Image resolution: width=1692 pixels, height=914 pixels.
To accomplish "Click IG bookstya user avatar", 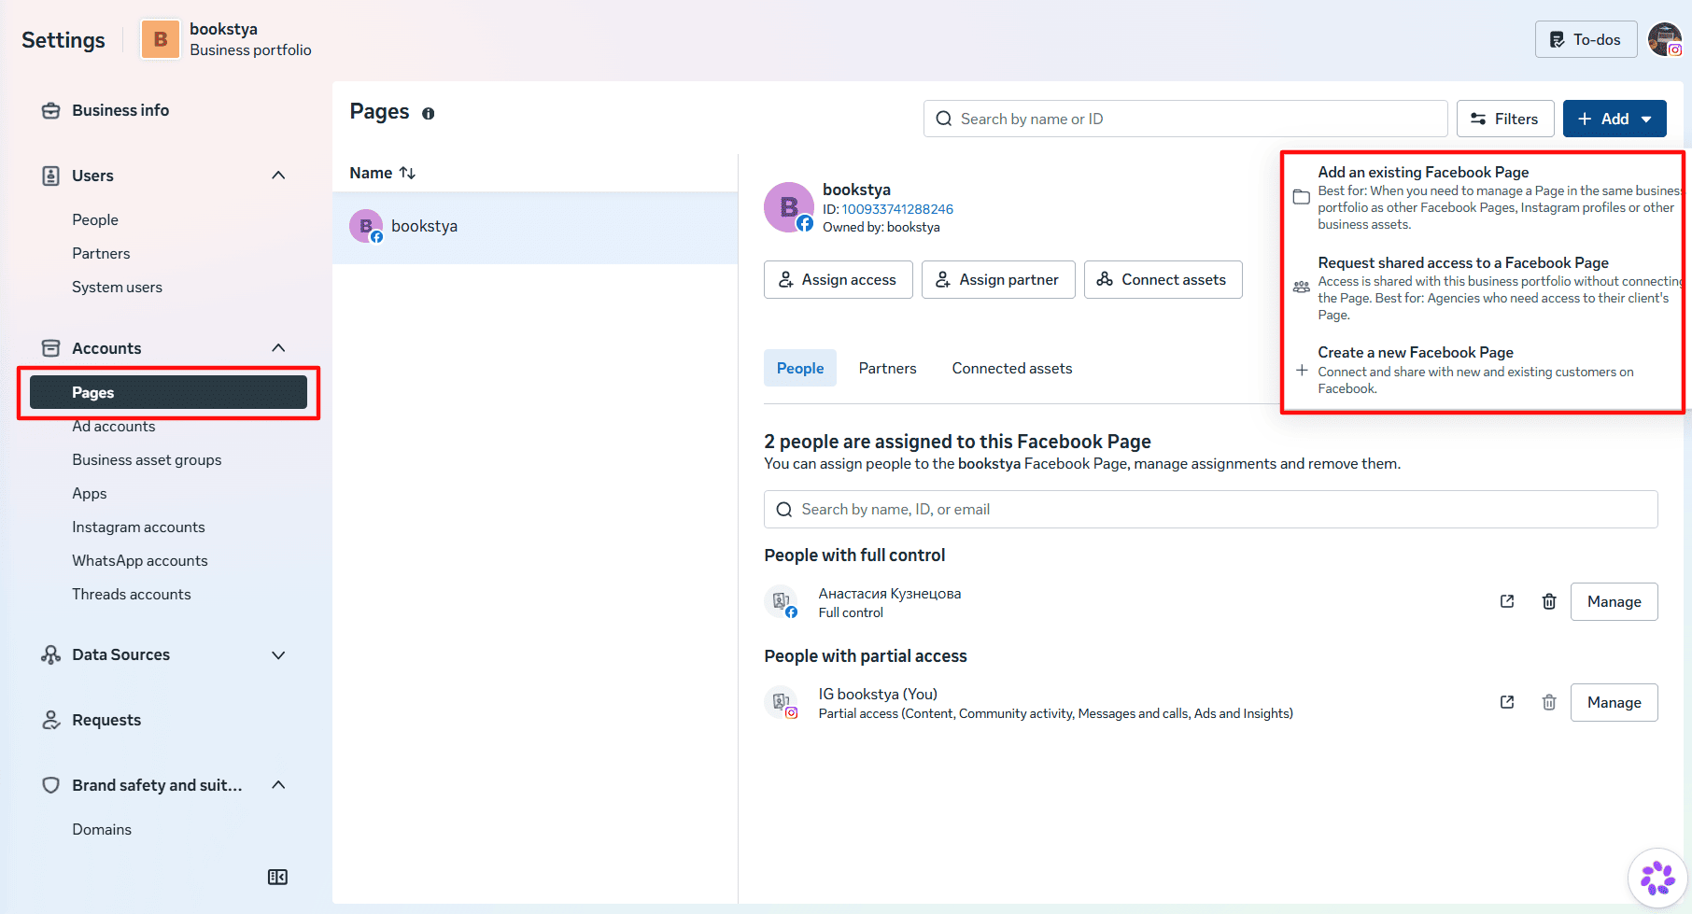I will click(x=781, y=702).
